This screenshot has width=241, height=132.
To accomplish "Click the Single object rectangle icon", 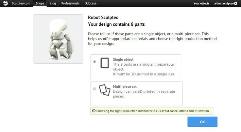I will click(105, 63).
